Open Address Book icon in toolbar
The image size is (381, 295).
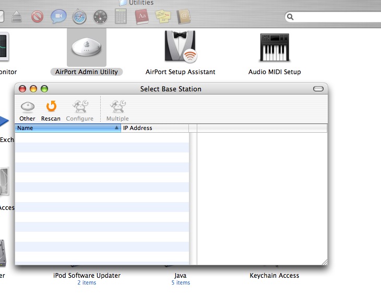pos(183,17)
